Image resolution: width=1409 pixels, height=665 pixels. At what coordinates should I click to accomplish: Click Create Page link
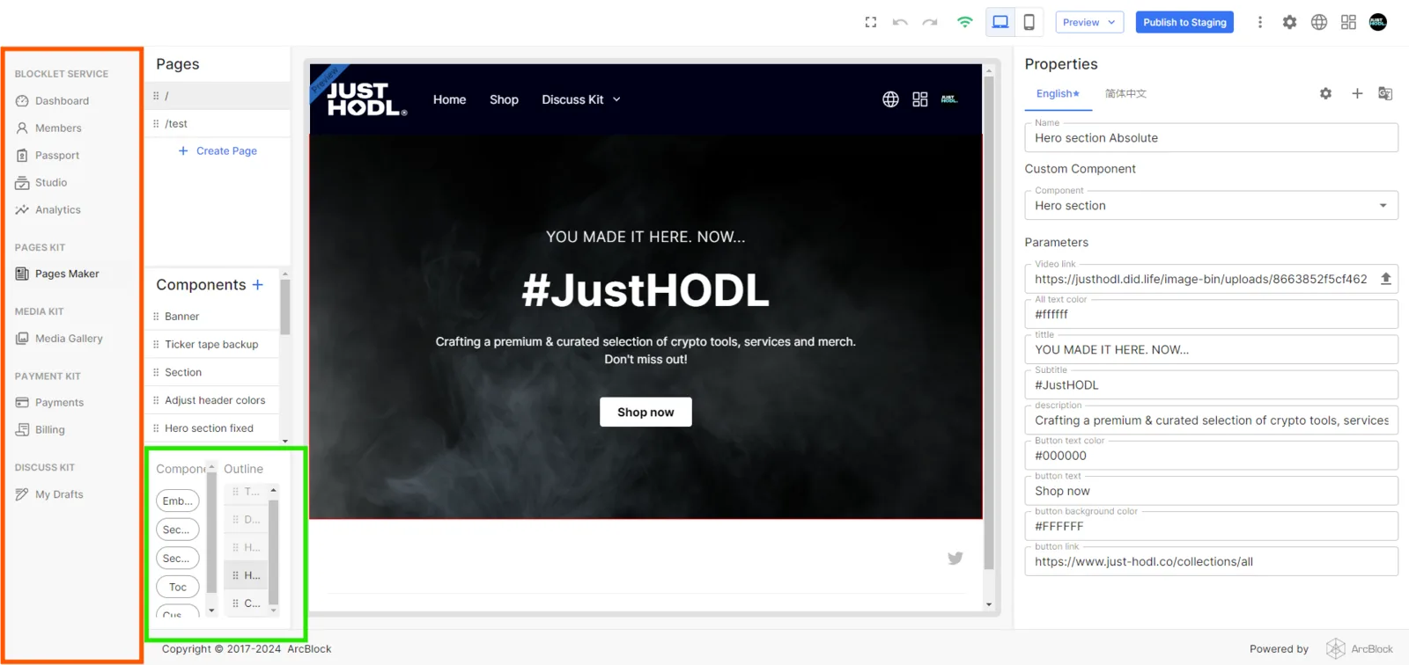[x=218, y=151]
